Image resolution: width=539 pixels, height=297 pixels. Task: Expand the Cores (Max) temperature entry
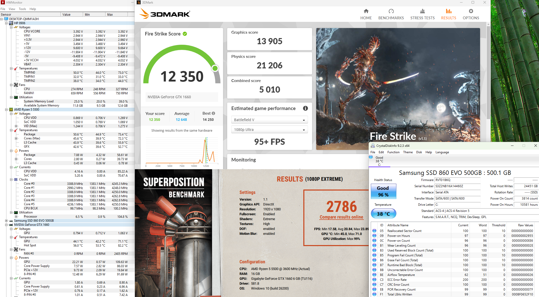16,138
